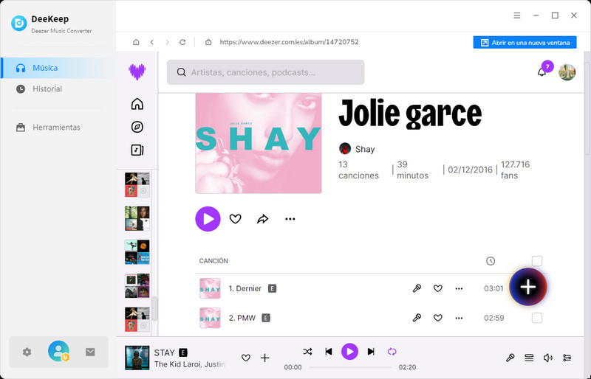
Task: Favorite the playing song STAY
Action: click(x=246, y=358)
